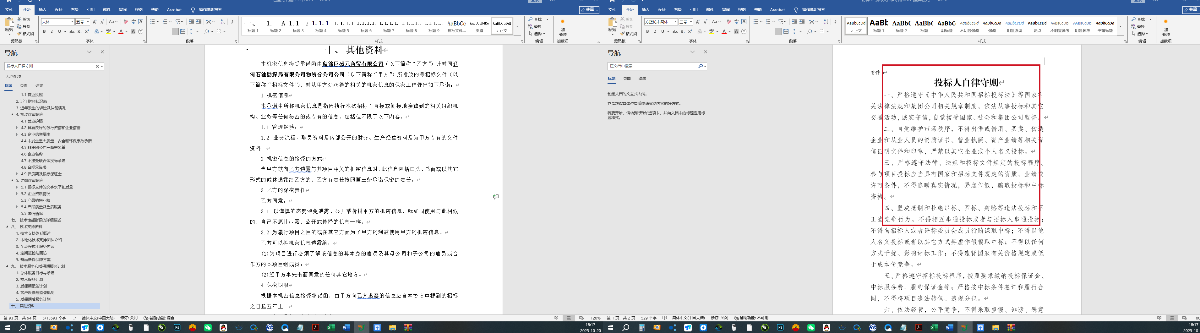Open the 审阅 ribbon tab in right Word window
The height and width of the screenshot is (333, 1200).
pyautogui.click(x=726, y=9)
